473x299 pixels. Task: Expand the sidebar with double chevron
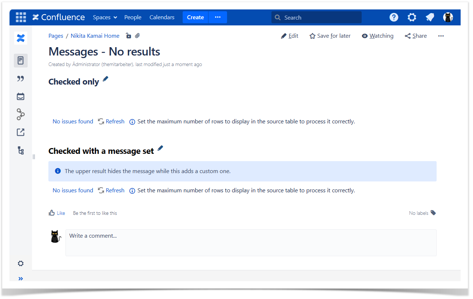(21, 279)
